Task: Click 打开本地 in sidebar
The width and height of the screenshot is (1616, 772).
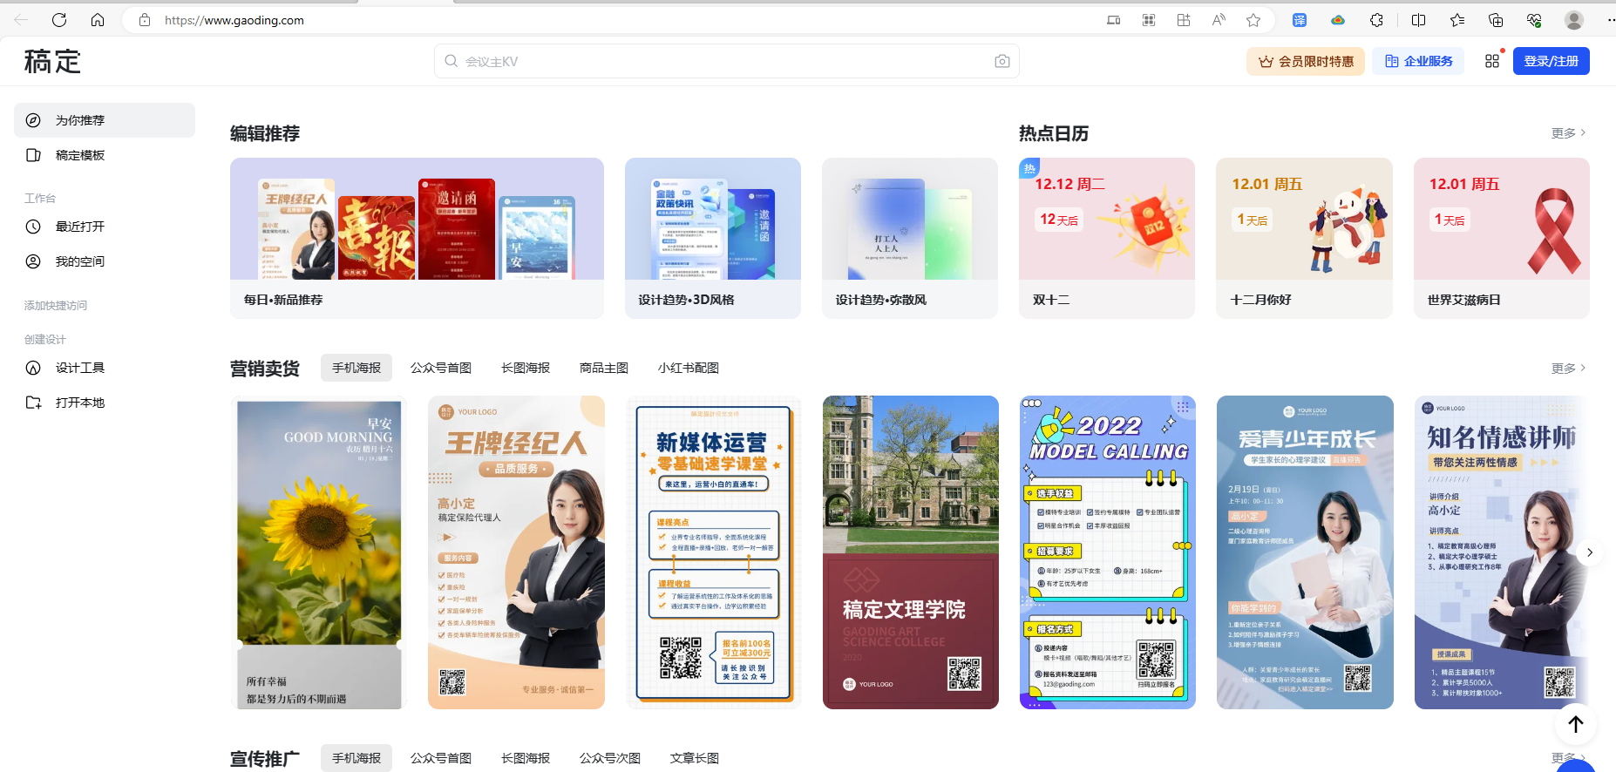Action: point(105,403)
